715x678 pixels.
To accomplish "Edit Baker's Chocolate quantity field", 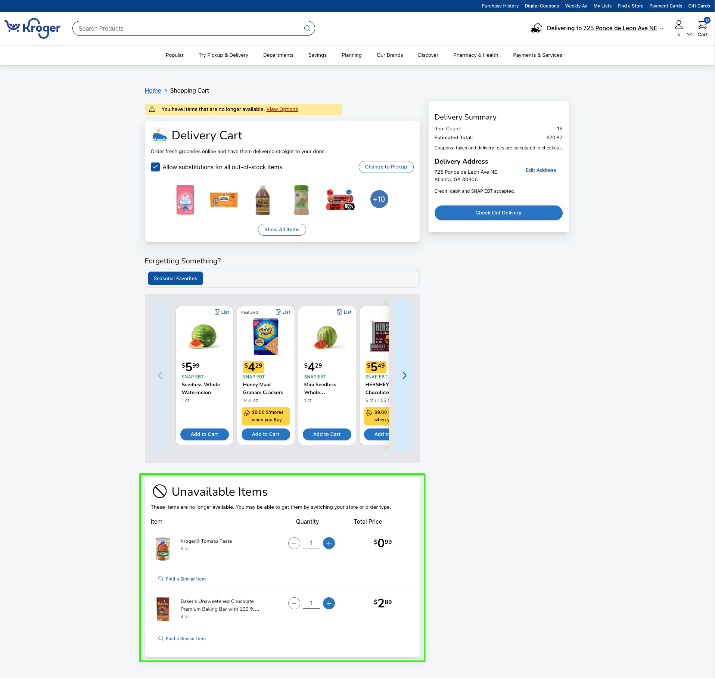I will coord(311,603).
